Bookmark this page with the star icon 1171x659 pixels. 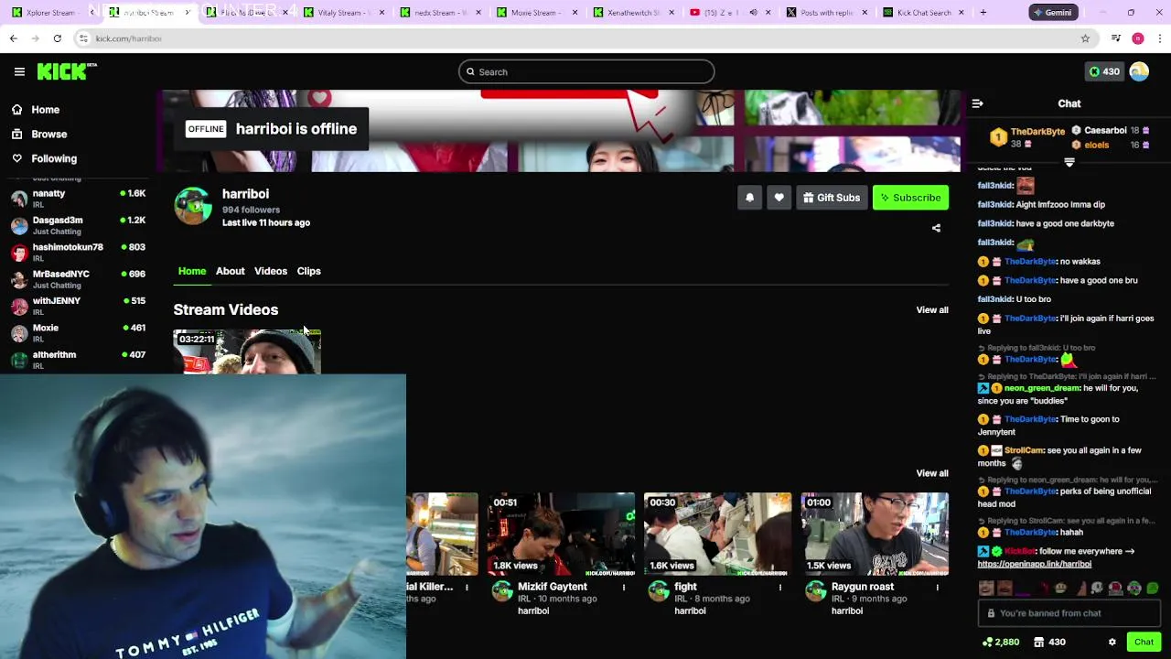(1085, 38)
